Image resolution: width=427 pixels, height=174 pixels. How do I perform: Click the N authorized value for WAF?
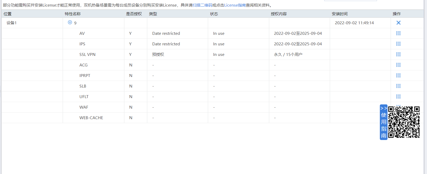pyautogui.click(x=131, y=107)
